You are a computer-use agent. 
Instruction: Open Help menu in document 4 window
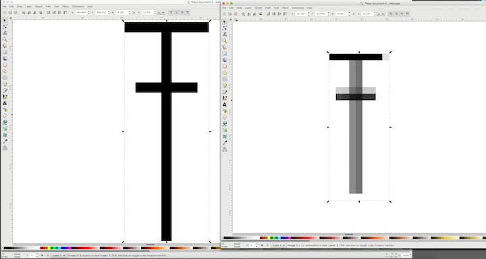[310, 7]
